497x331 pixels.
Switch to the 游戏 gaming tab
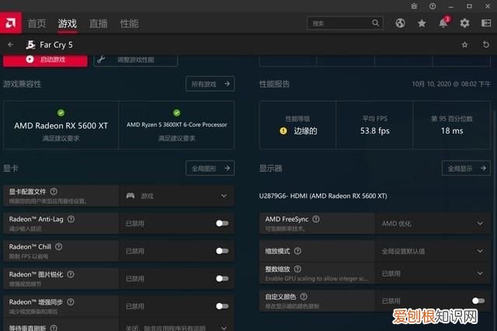[x=68, y=23]
